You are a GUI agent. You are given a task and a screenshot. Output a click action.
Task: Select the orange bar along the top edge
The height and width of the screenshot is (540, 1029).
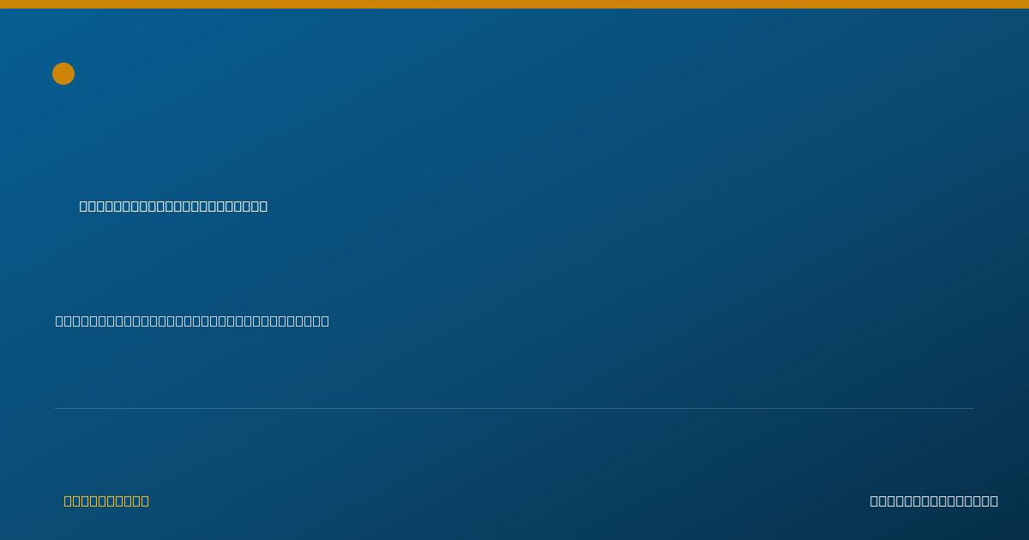pyautogui.click(x=514, y=4)
